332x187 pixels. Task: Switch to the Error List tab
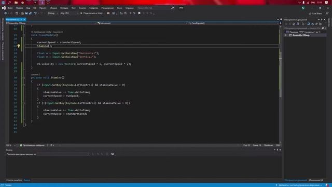tap(14, 180)
